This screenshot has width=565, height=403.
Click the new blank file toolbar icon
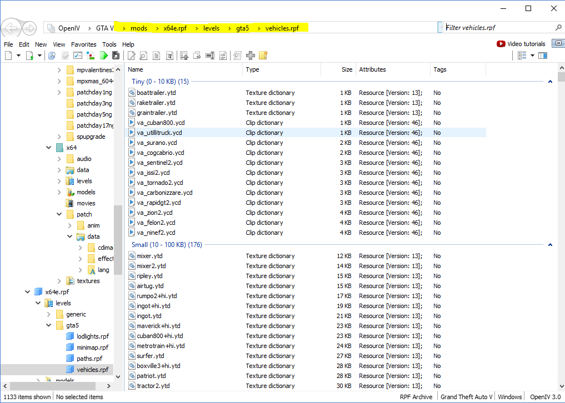[8, 56]
